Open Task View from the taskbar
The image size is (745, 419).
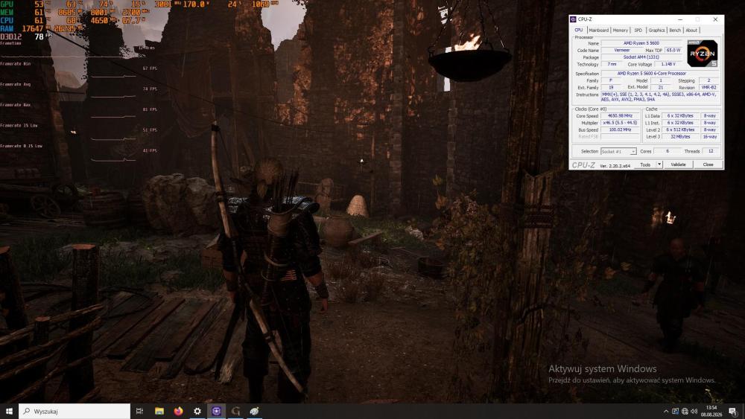coord(140,411)
